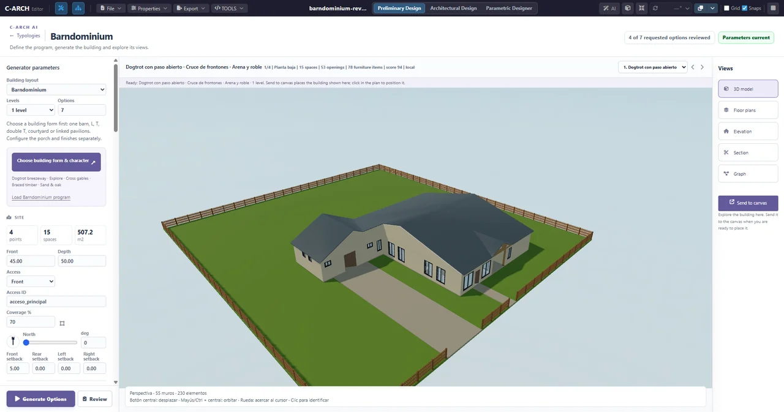Switch to the Preliminary Design tab
Viewport: 784px width, 412px height.
tap(399, 9)
